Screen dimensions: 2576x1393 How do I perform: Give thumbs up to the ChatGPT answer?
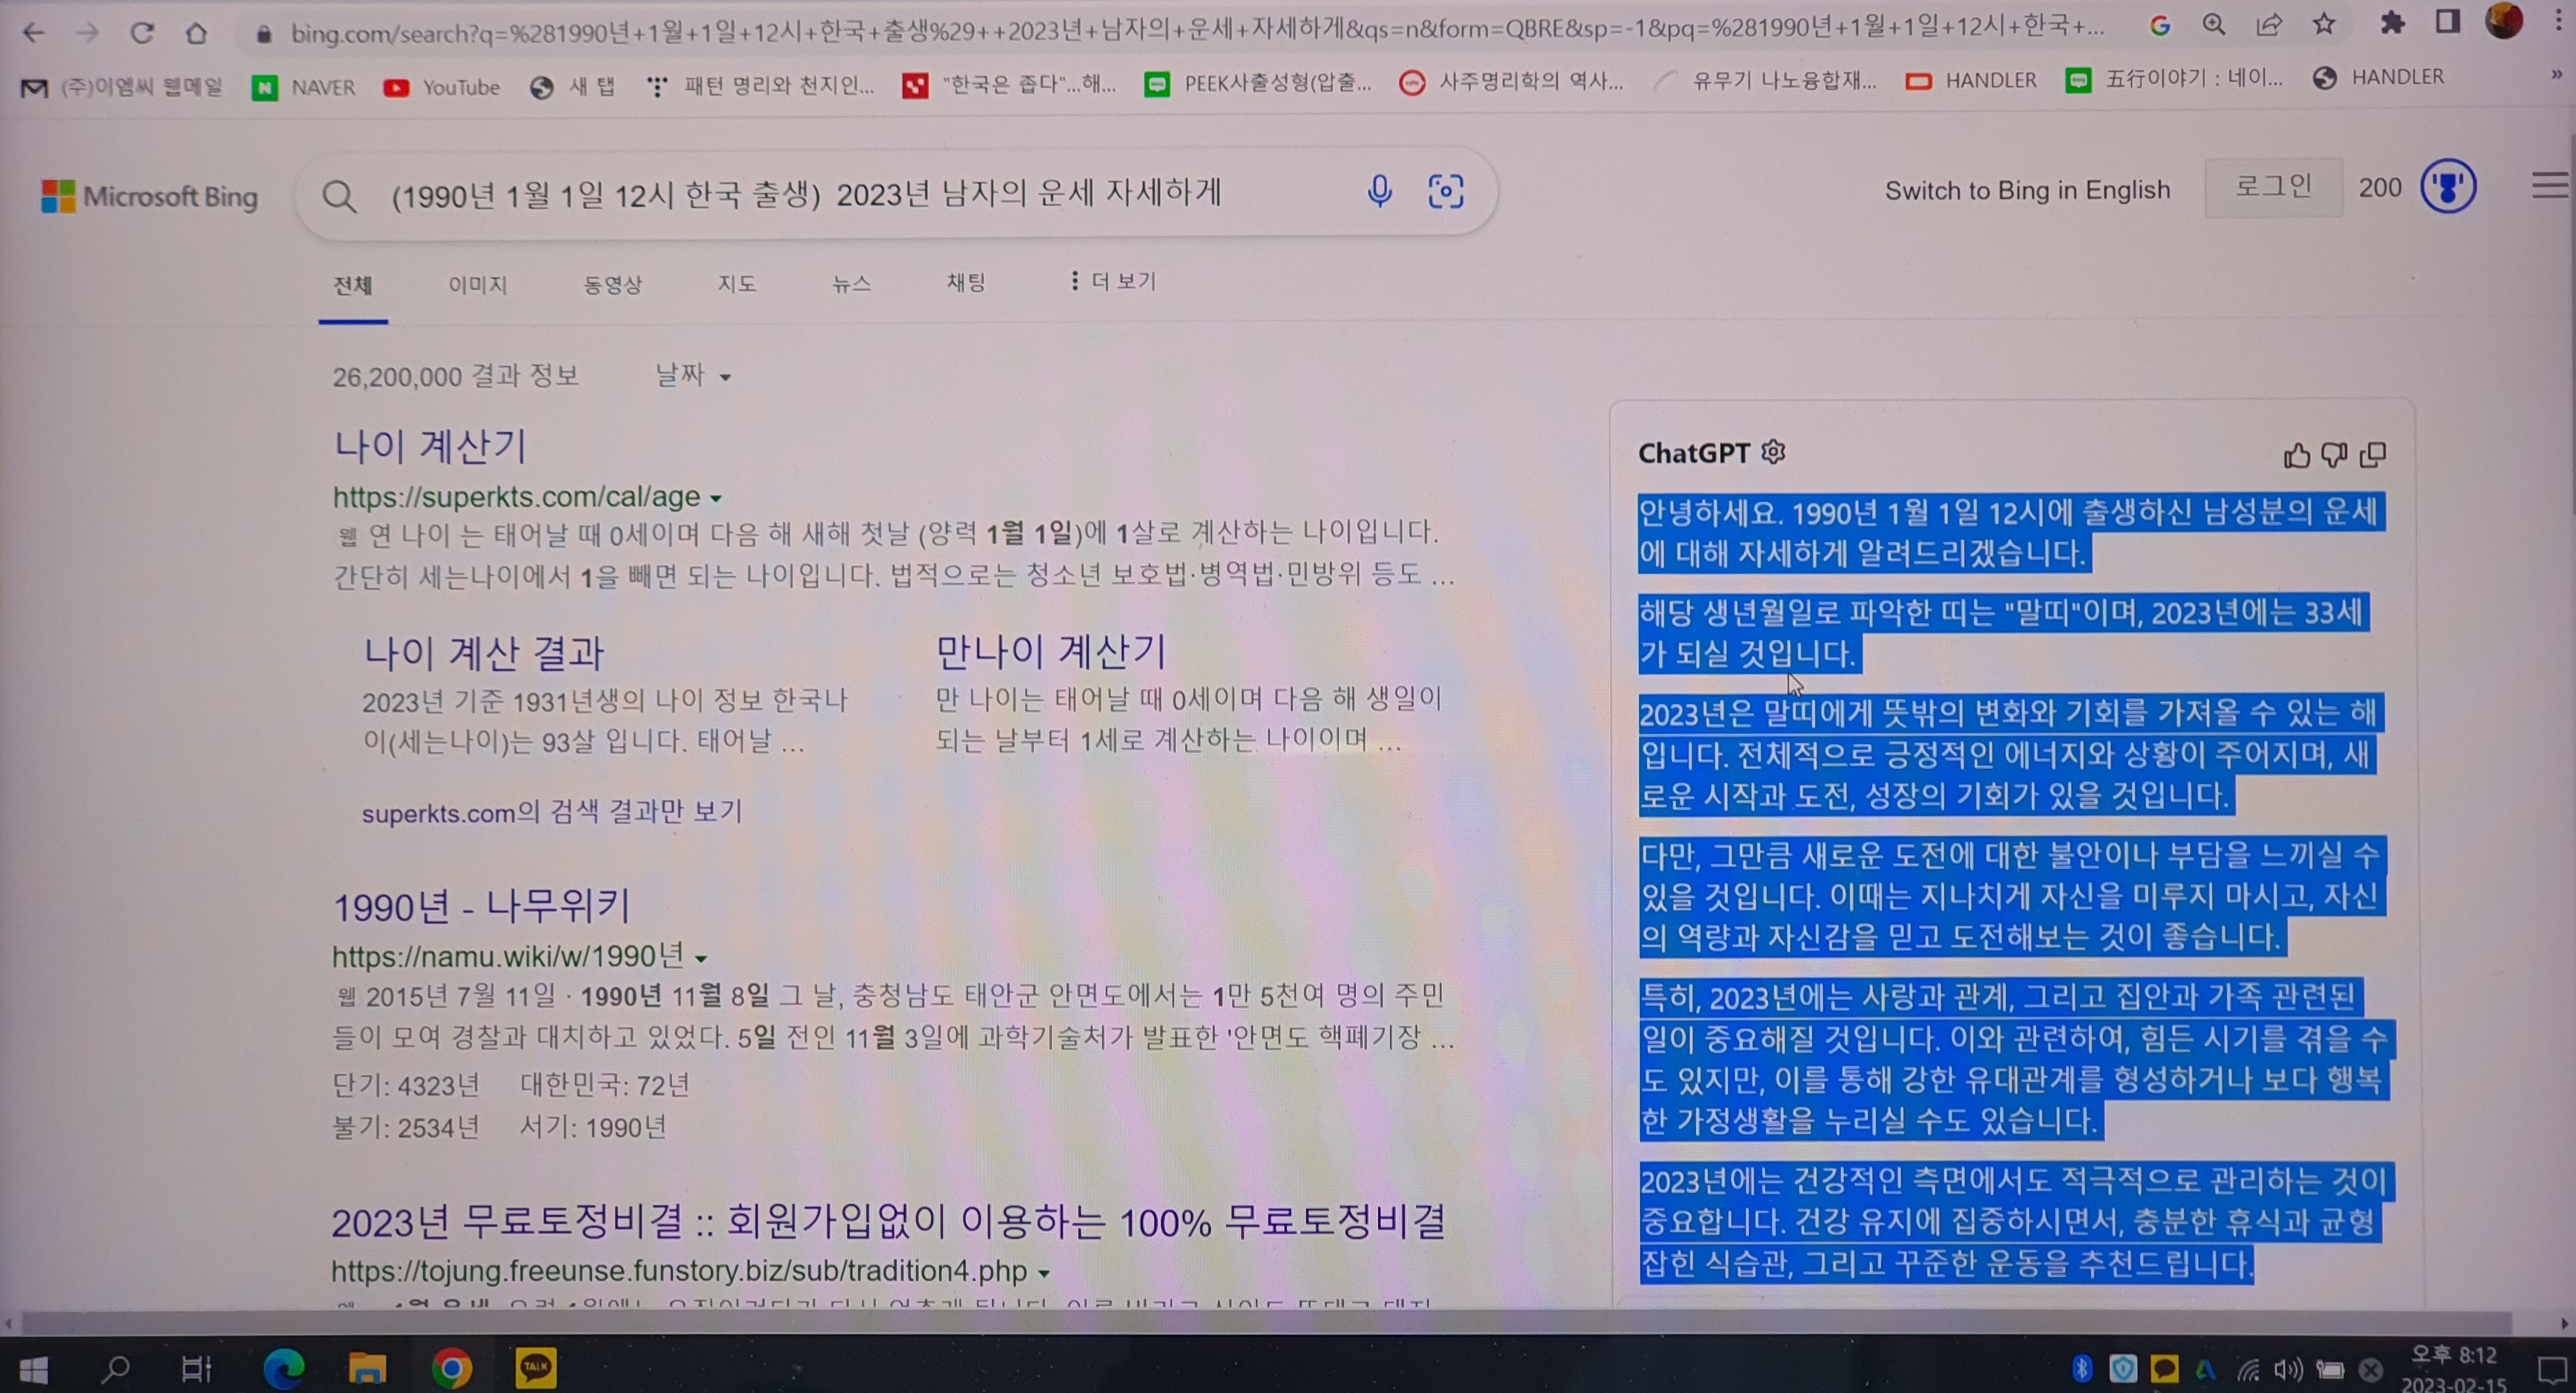pyautogui.click(x=2296, y=456)
